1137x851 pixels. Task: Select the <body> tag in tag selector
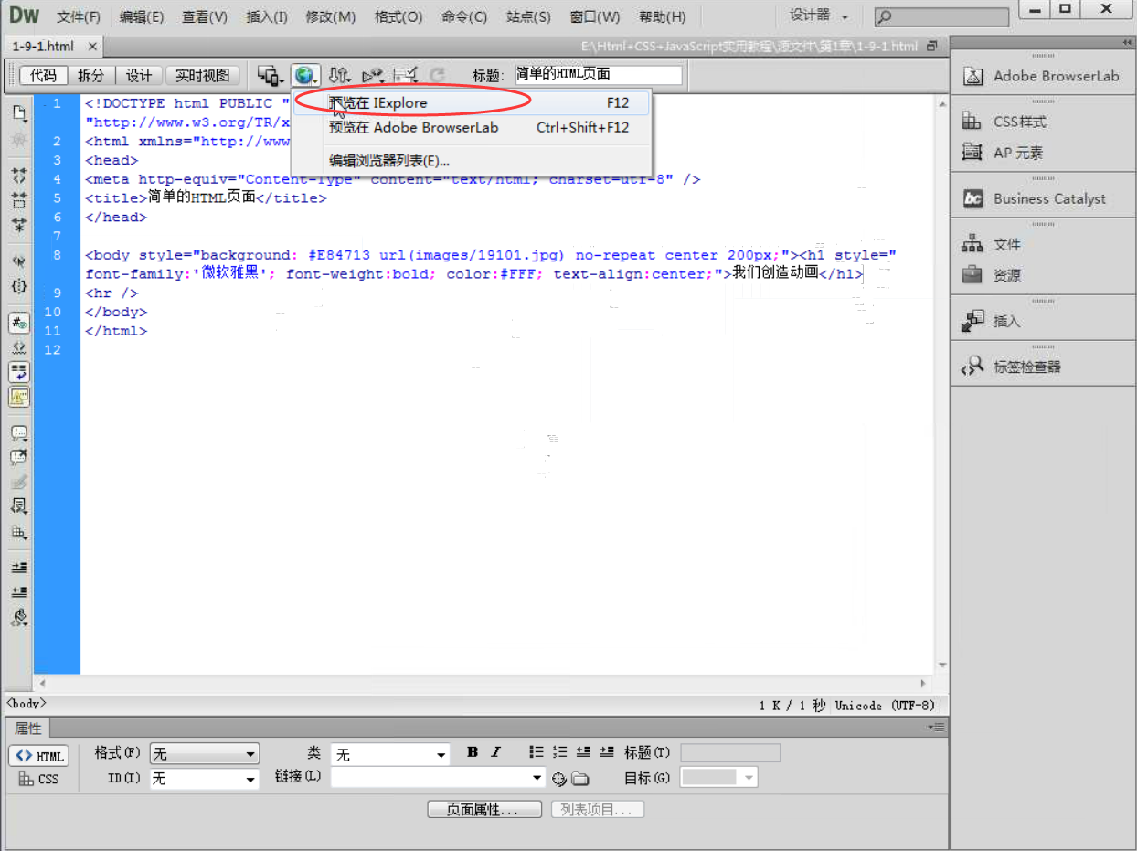(x=27, y=704)
